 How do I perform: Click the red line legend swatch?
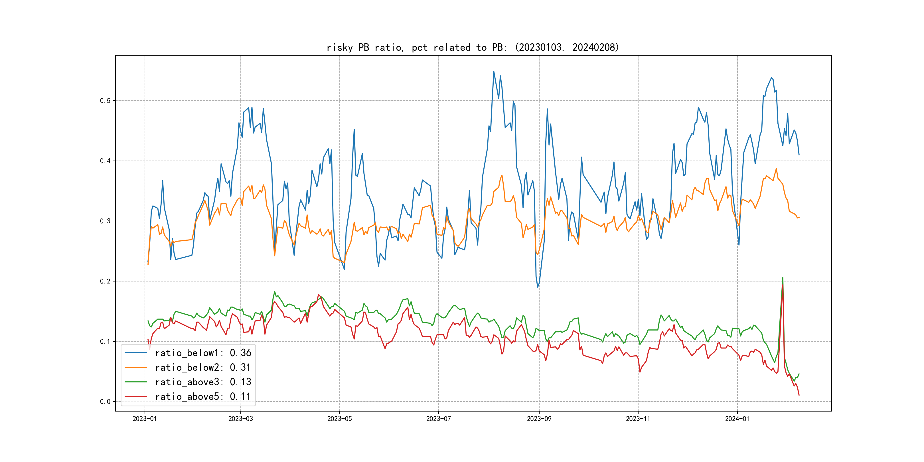(x=135, y=397)
